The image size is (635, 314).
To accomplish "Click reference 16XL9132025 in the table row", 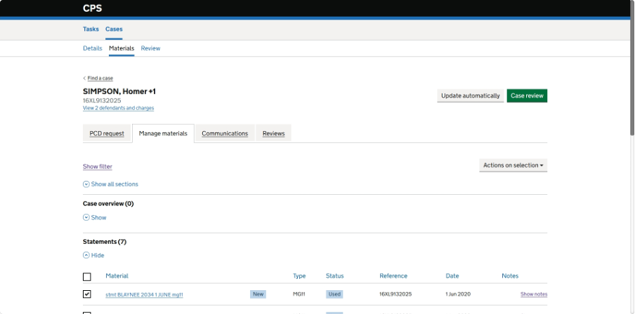I will coord(395,294).
